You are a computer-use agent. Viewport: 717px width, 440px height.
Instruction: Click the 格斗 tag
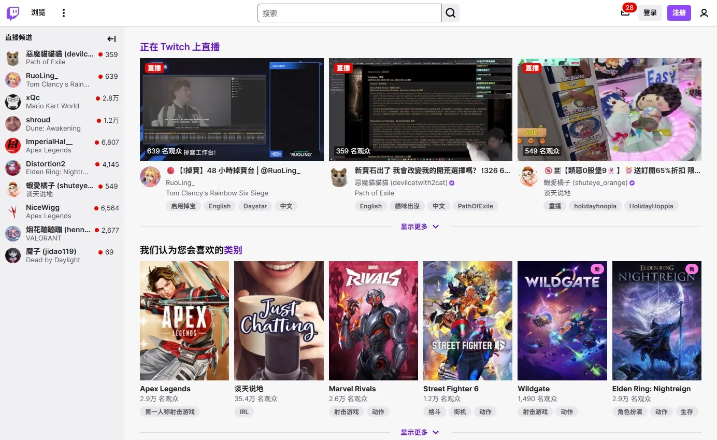point(435,411)
